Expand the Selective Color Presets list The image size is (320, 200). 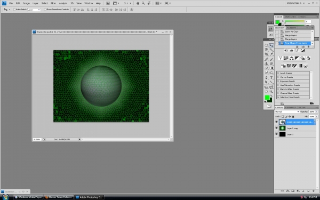[x=278, y=98]
